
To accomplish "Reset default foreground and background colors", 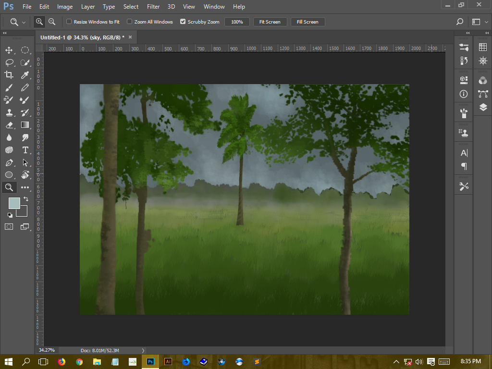I will pyautogui.click(x=10, y=215).
